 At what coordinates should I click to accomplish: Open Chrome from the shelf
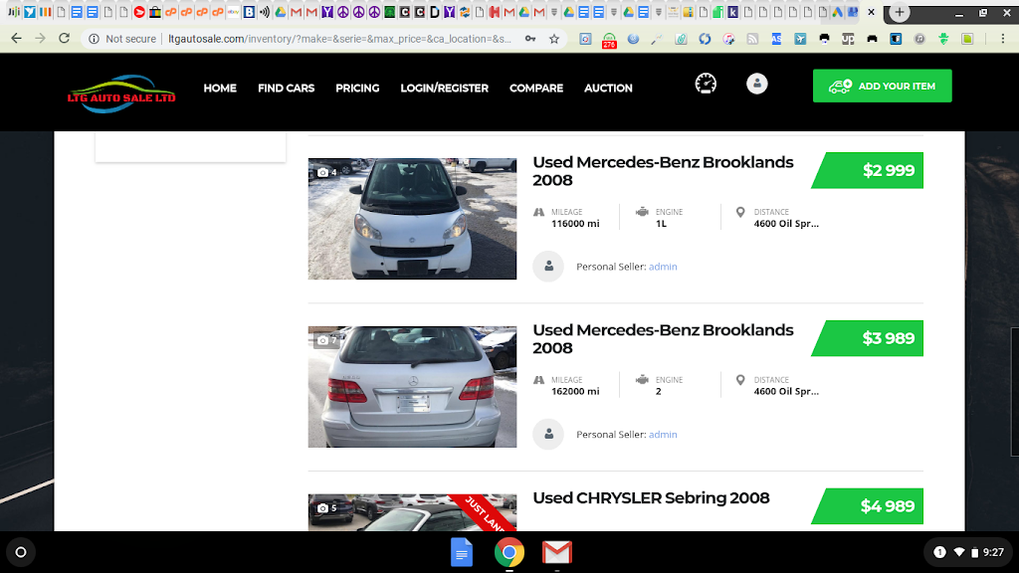click(509, 552)
